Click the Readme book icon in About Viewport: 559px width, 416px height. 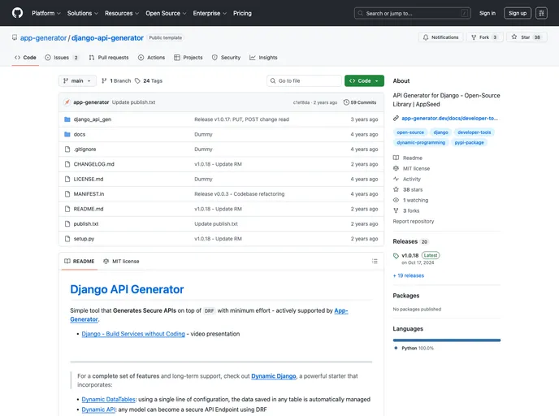point(396,158)
